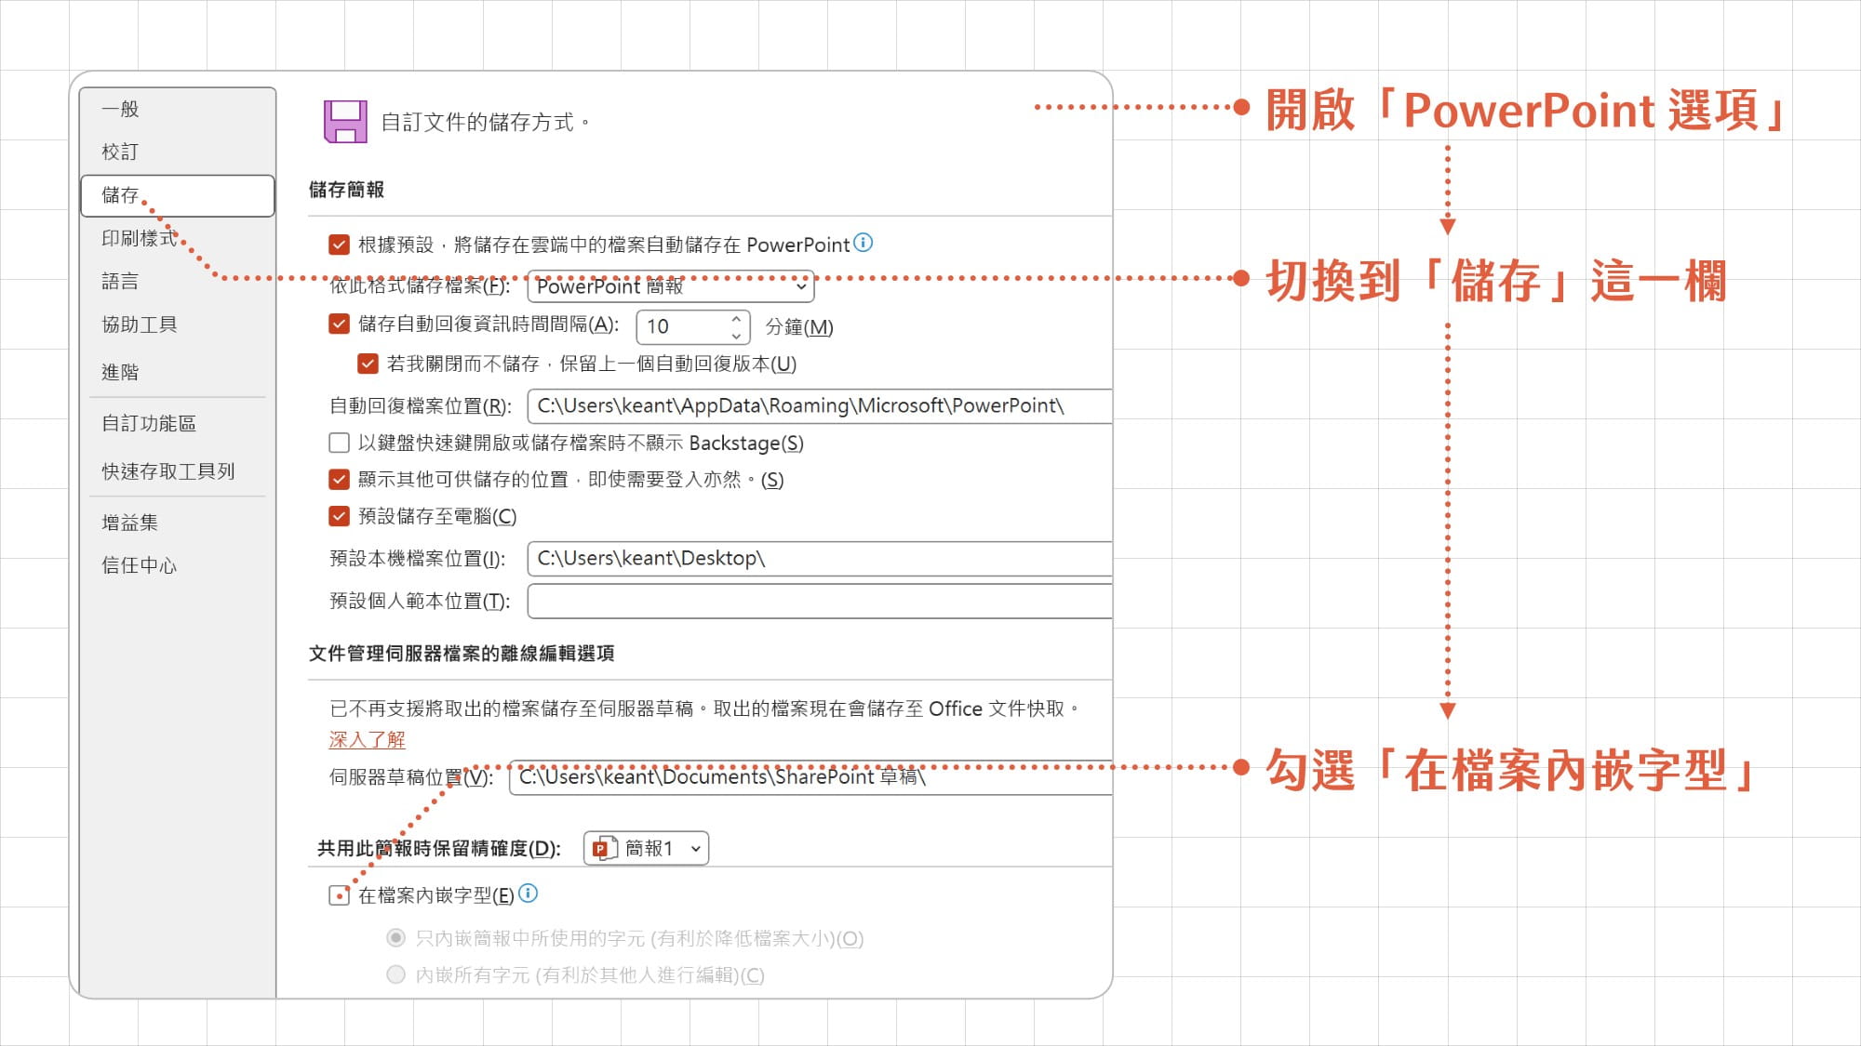This screenshot has width=1861, height=1046.
Task: Click the 預設本機檔案位置 Desktop path field
Action: (x=819, y=559)
